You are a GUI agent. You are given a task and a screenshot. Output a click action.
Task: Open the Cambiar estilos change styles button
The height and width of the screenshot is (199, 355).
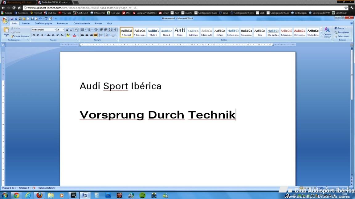point(327,33)
